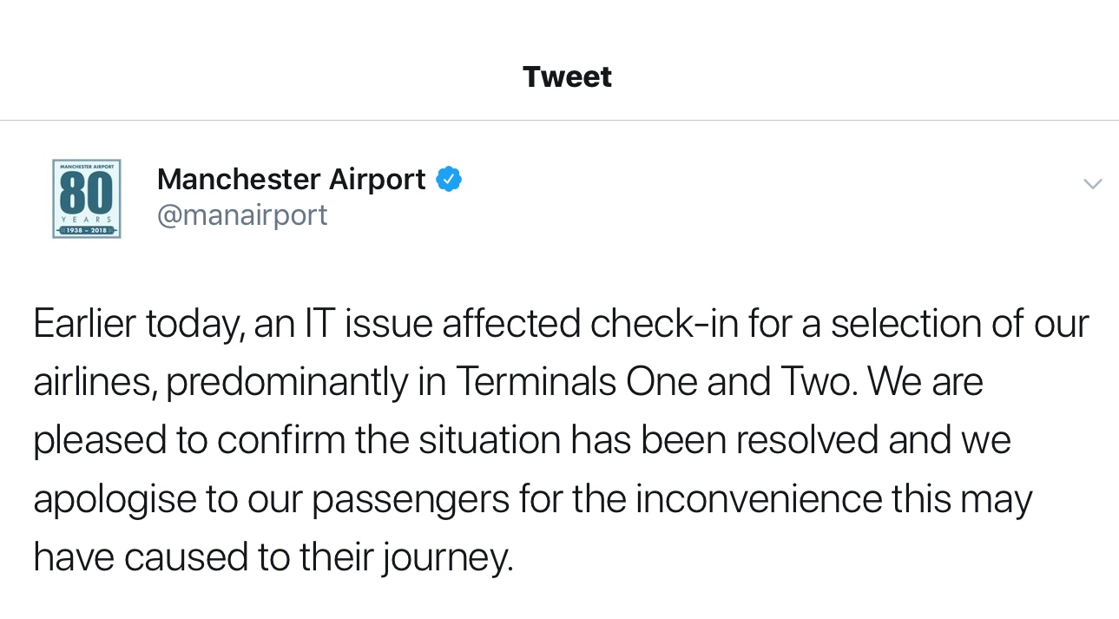Image resolution: width=1119 pixels, height=619 pixels.
Task: Click the word "Earlier" in the tweet
Action: click(84, 324)
